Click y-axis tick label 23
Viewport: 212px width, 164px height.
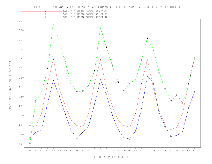click(x=21, y=97)
